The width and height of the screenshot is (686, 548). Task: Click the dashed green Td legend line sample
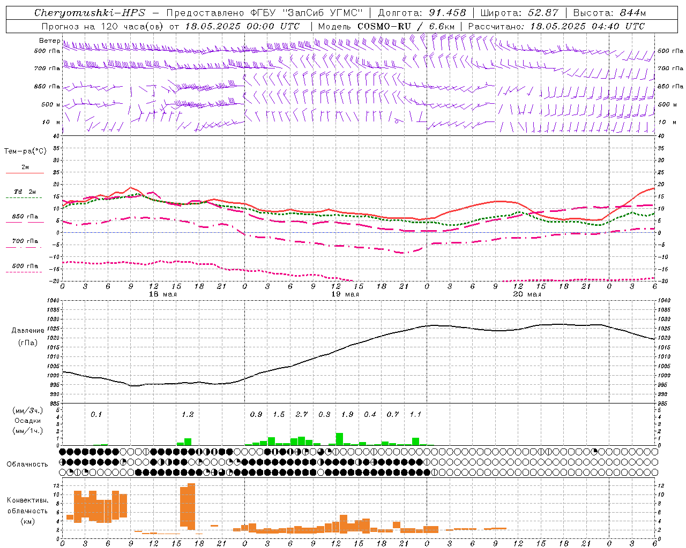[24, 198]
